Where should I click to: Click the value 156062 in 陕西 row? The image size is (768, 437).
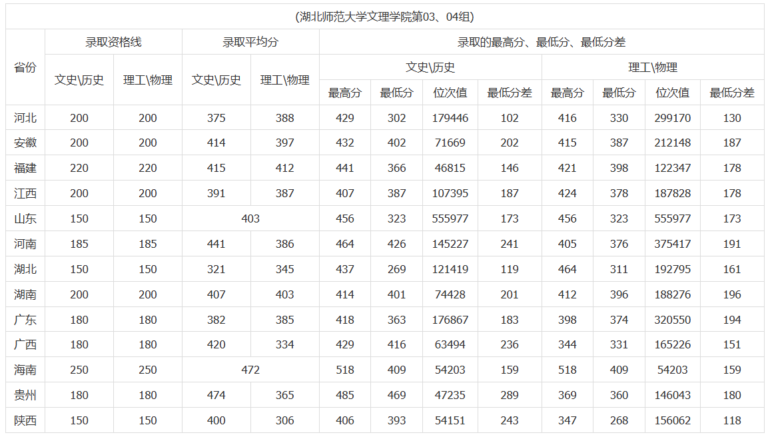(x=673, y=421)
